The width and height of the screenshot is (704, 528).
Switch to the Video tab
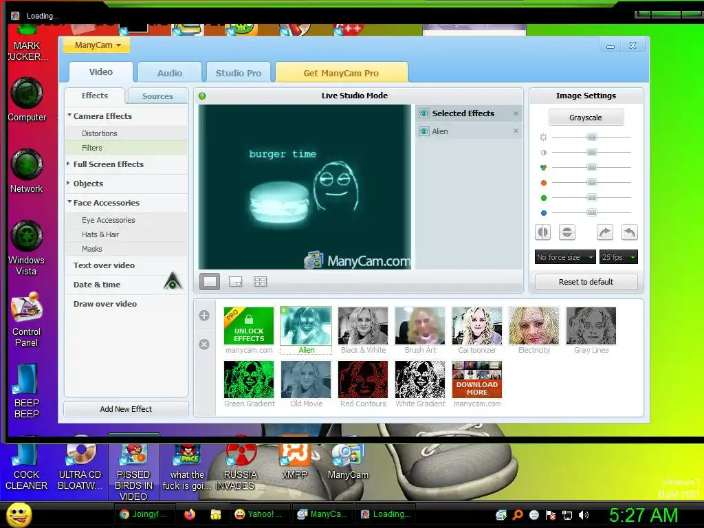tap(101, 71)
